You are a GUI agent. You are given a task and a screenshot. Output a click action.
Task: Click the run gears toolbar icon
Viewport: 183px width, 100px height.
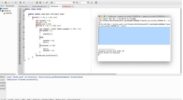coord(47,3)
